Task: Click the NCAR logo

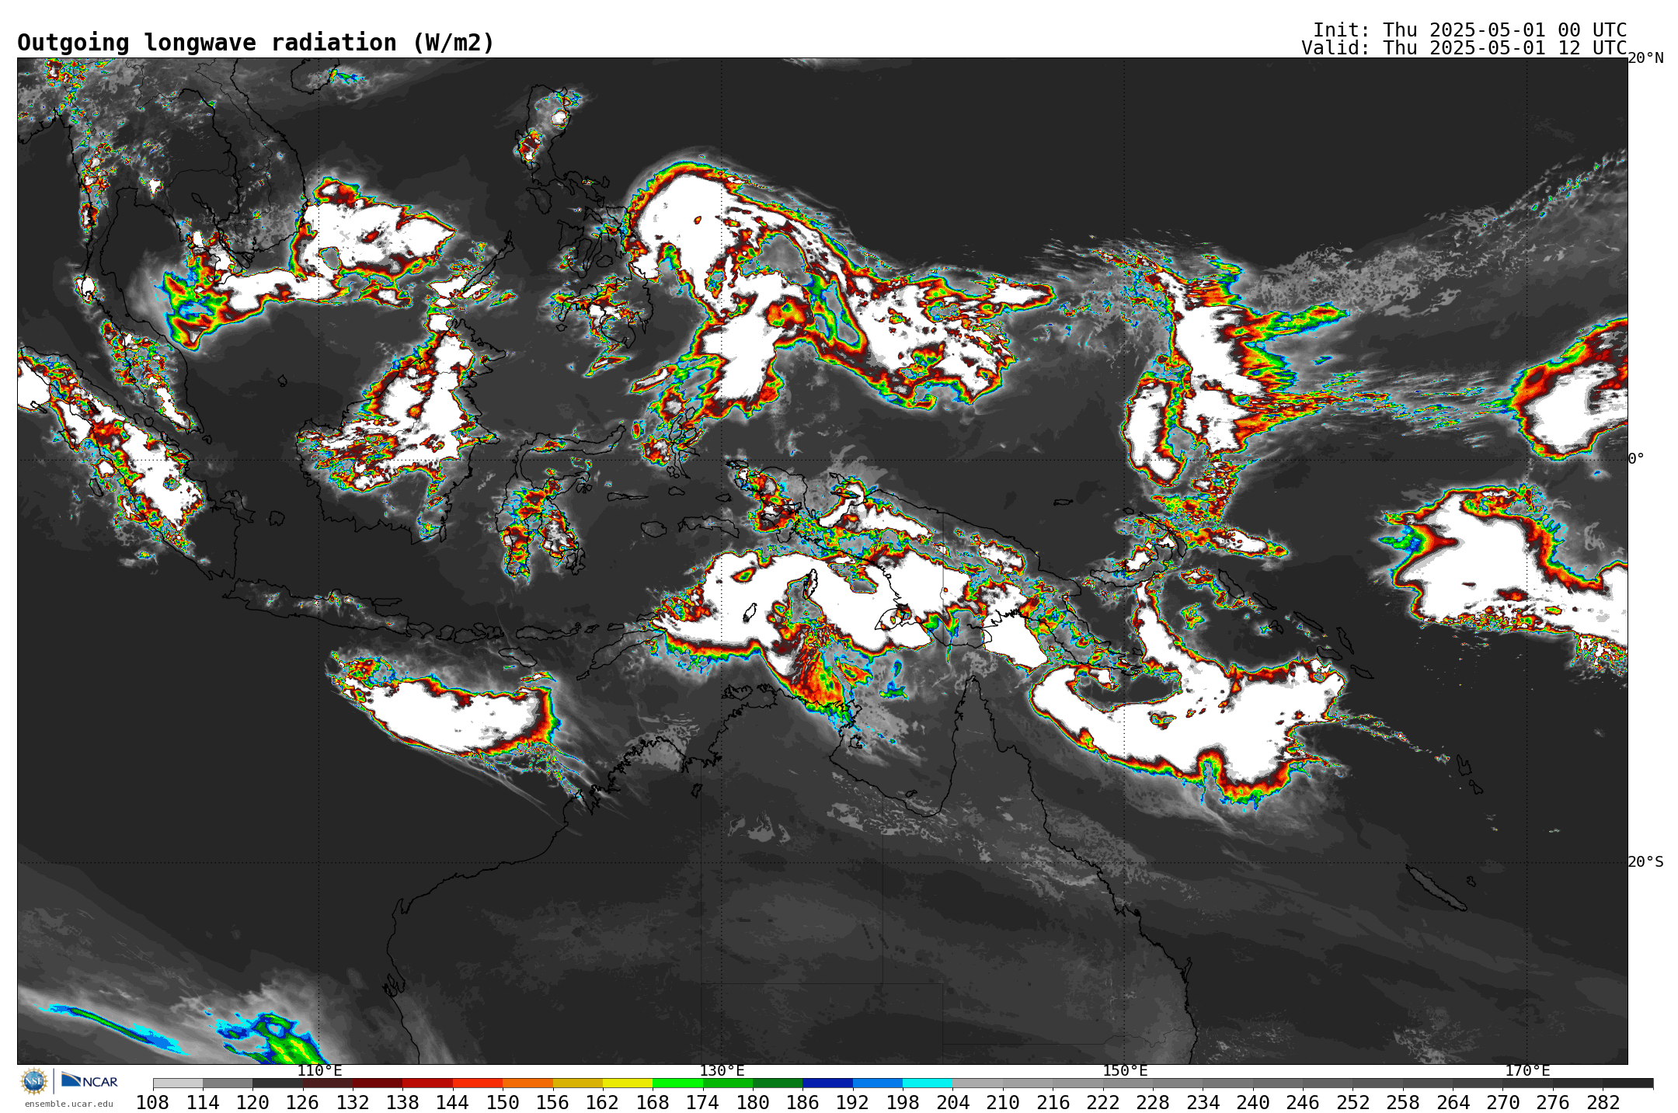Action: coord(89,1080)
